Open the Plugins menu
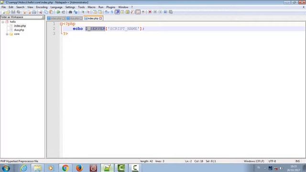 click(110, 7)
